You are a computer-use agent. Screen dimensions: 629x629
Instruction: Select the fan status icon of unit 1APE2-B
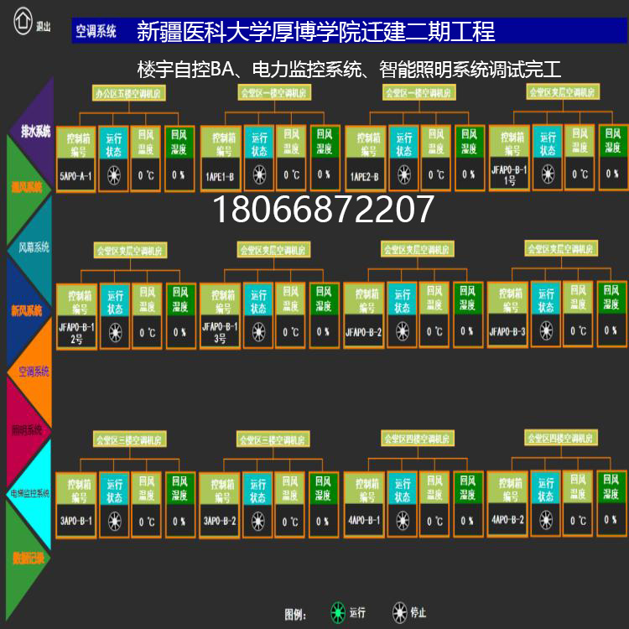(404, 175)
